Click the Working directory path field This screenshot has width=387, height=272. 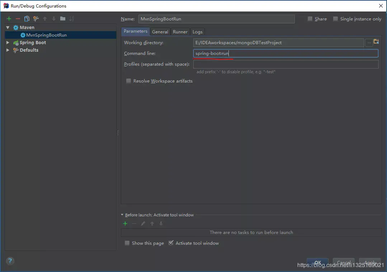278,43
